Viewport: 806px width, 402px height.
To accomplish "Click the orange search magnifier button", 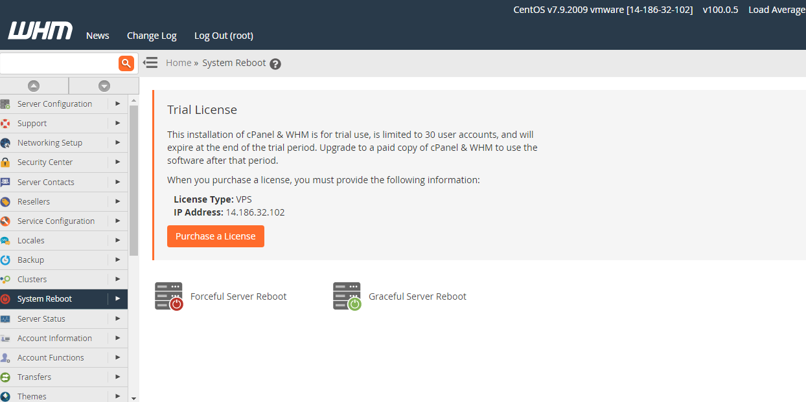I will coord(126,63).
